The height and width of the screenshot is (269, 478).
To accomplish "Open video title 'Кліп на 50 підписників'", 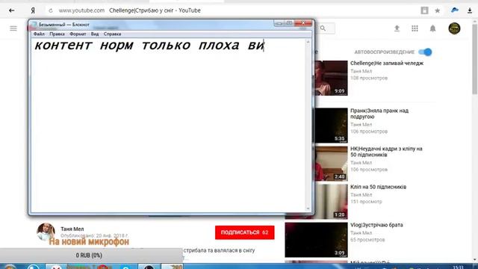I will pos(379,187).
